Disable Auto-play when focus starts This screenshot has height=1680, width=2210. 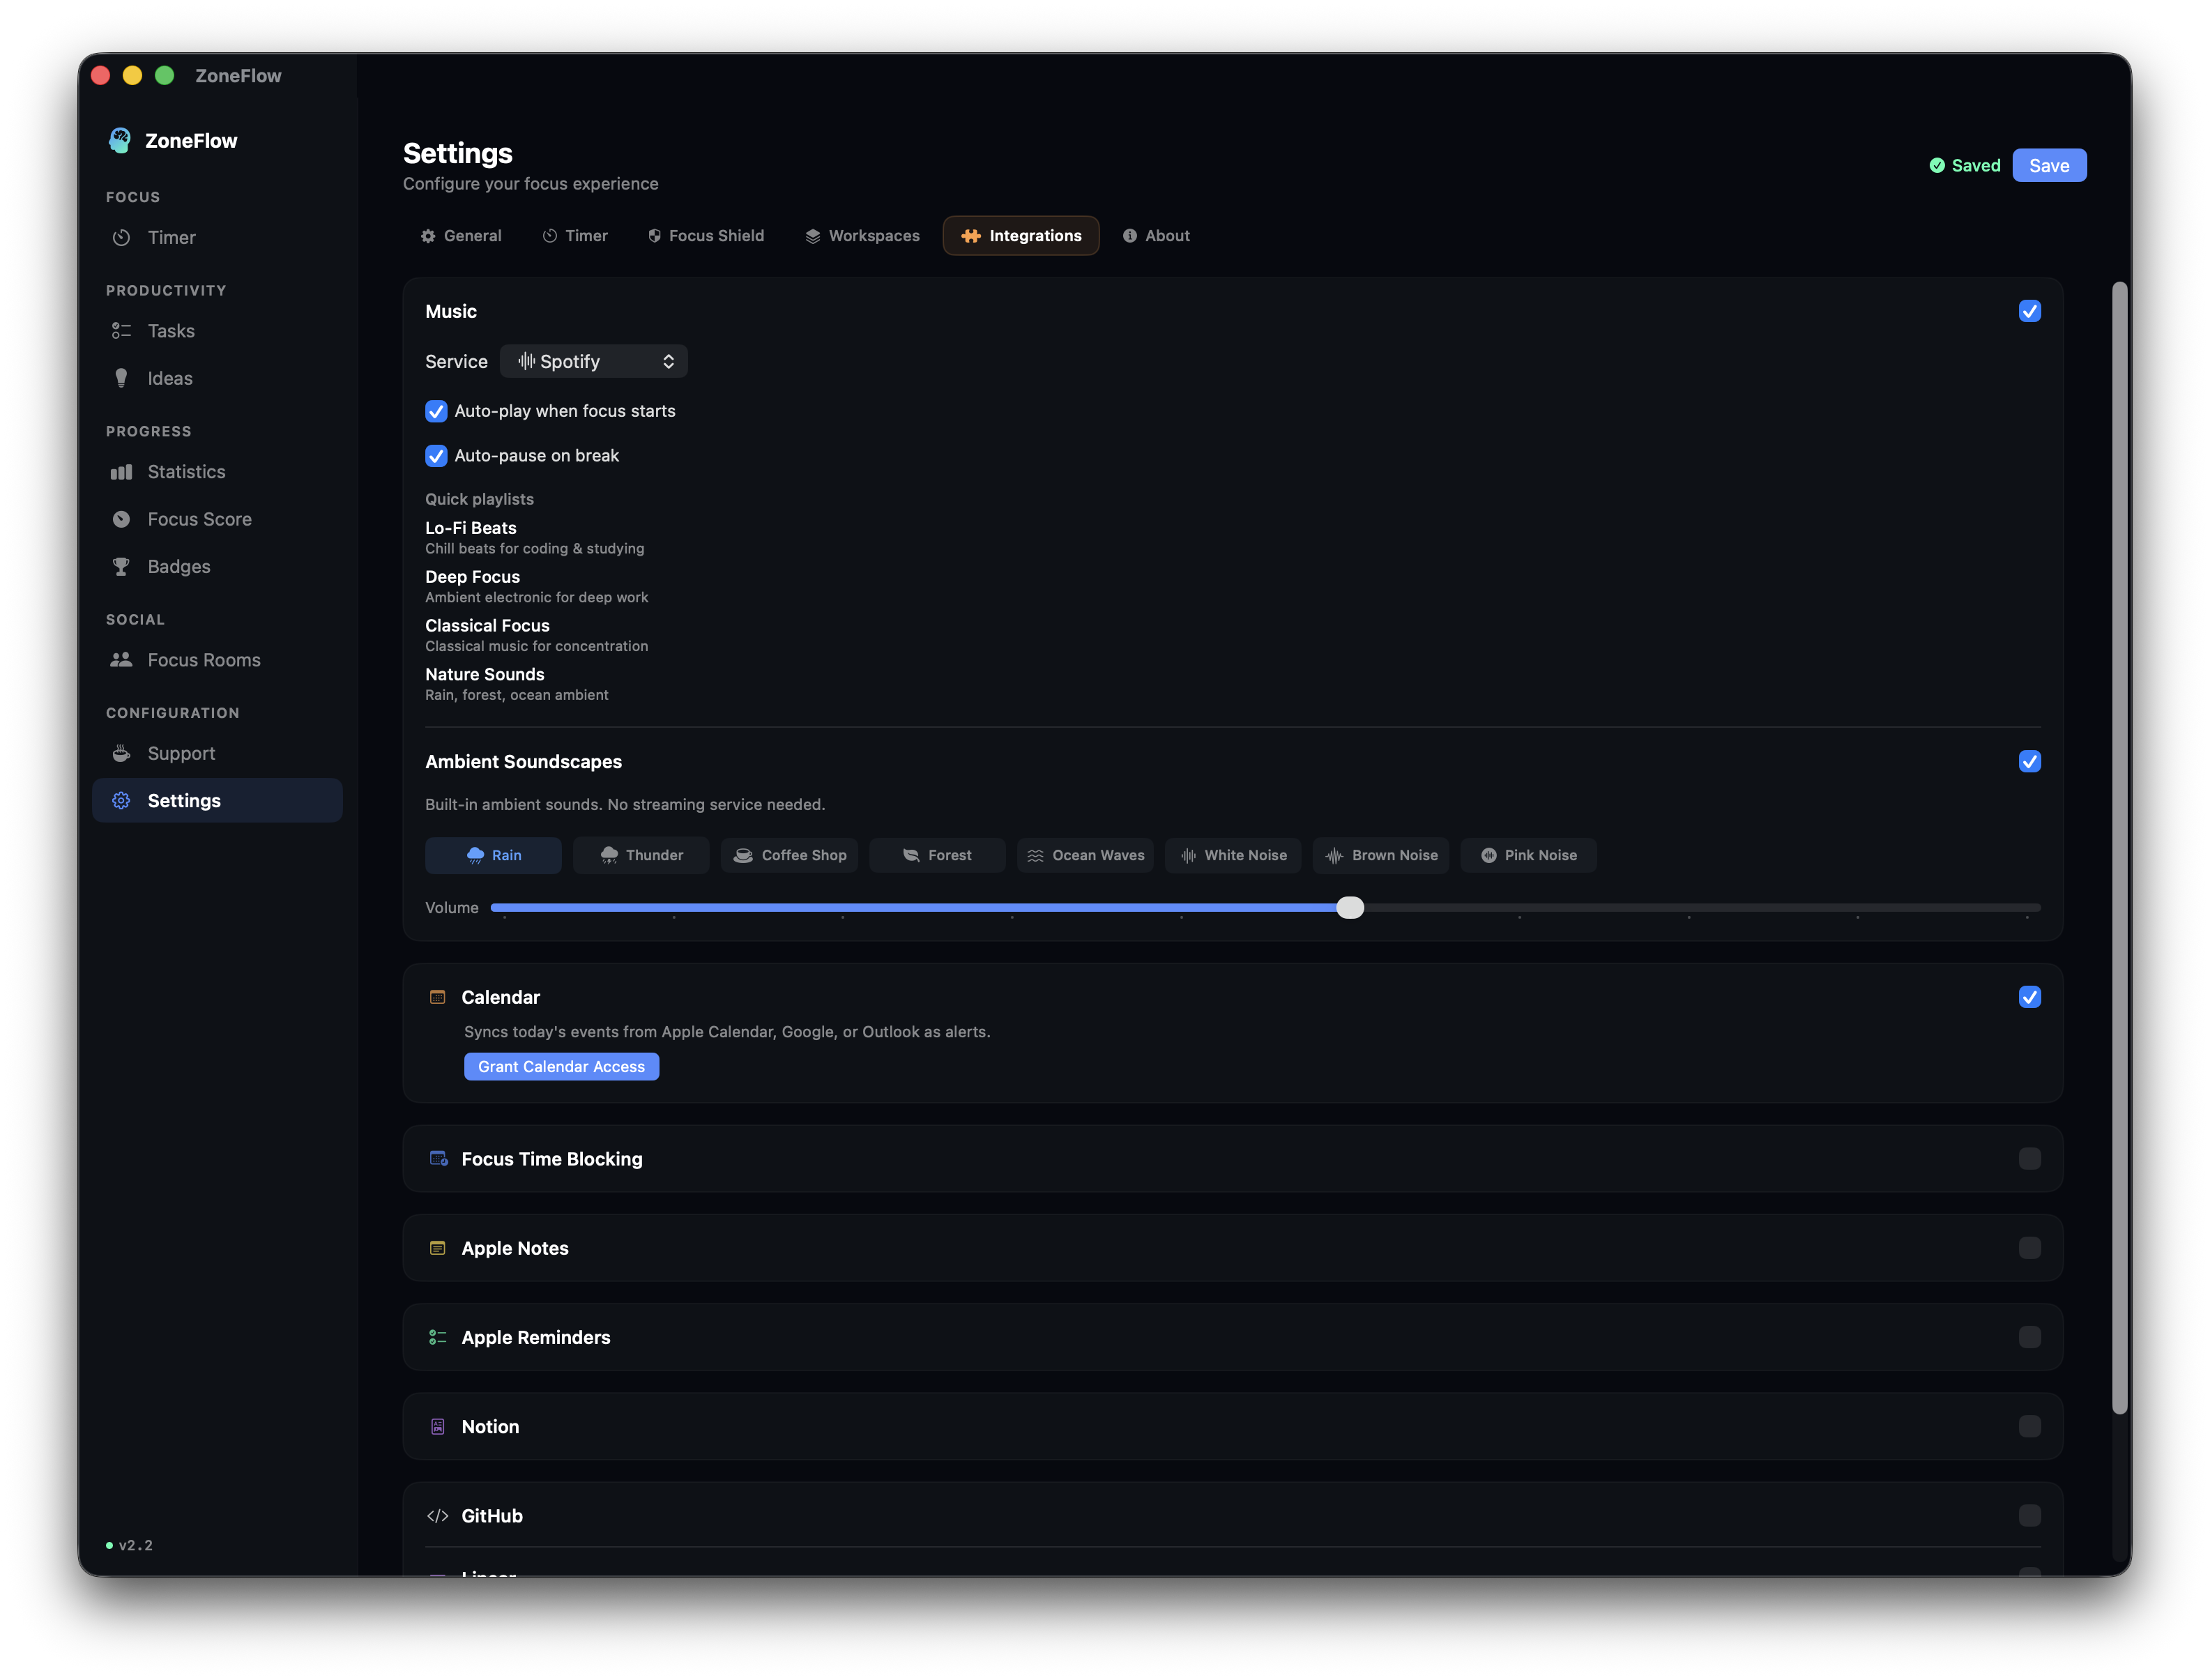click(436, 411)
